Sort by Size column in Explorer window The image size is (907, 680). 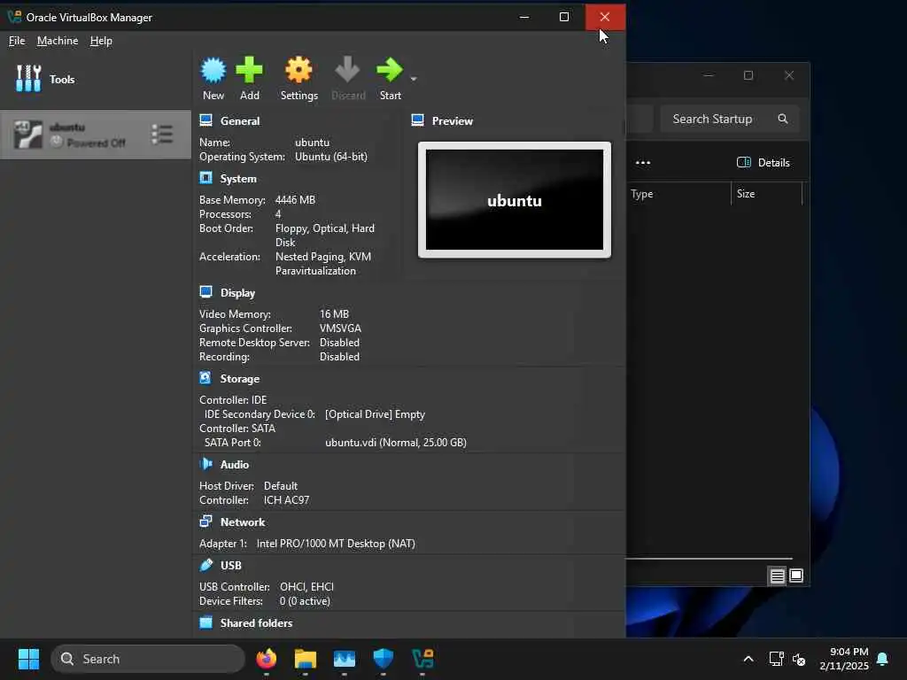pyautogui.click(x=746, y=194)
